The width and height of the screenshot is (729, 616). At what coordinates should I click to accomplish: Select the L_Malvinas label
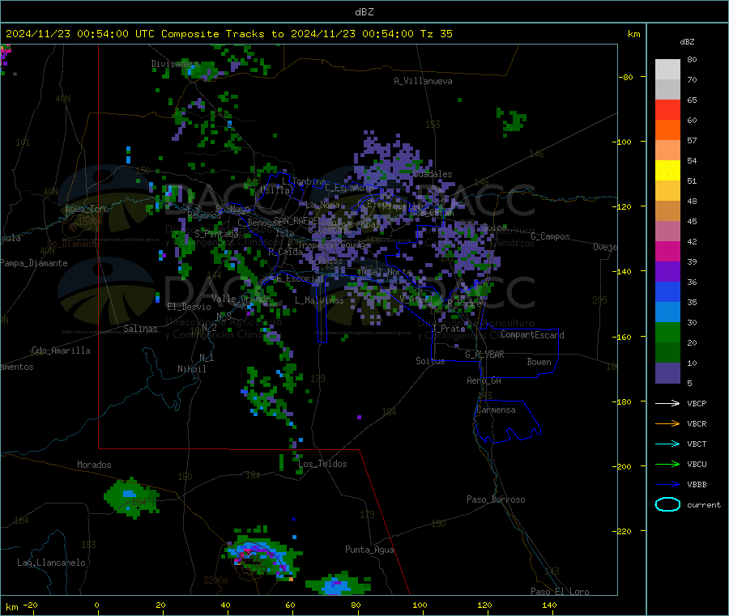point(319,300)
